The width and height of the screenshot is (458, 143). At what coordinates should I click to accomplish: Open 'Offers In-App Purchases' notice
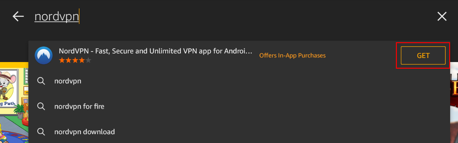point(293,55)
